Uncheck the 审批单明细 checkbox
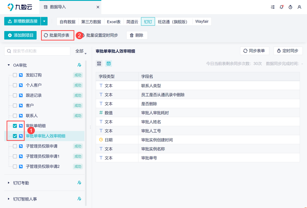Image resolution: width=307 pixels, height=208 pixels. tap(15, 126)
